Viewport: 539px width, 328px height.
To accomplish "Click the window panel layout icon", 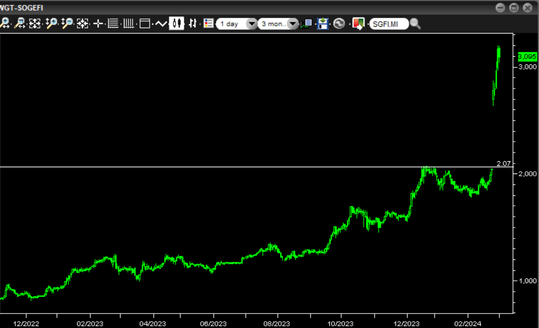I will coord(145,23).
